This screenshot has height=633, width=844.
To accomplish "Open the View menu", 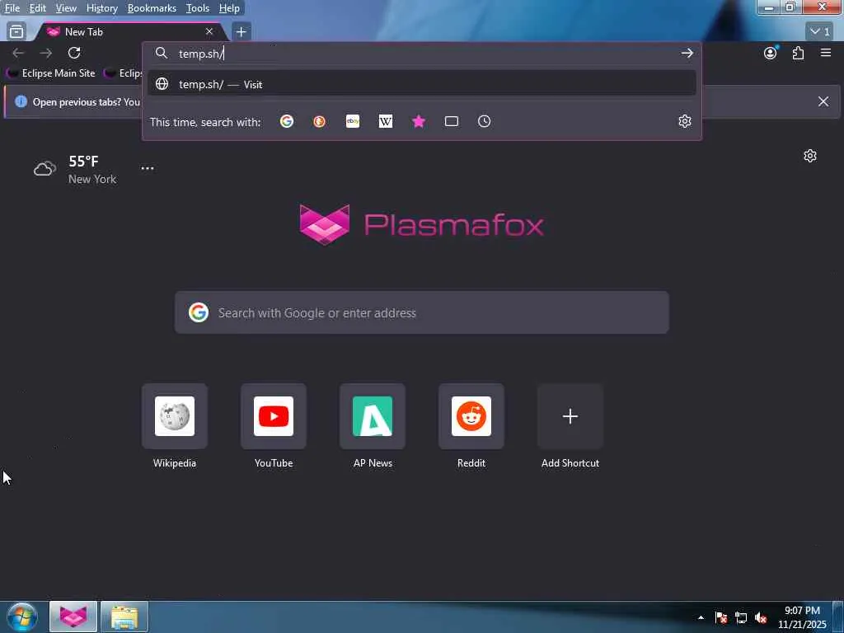I will pyautogui.click(x=66, y=8).
